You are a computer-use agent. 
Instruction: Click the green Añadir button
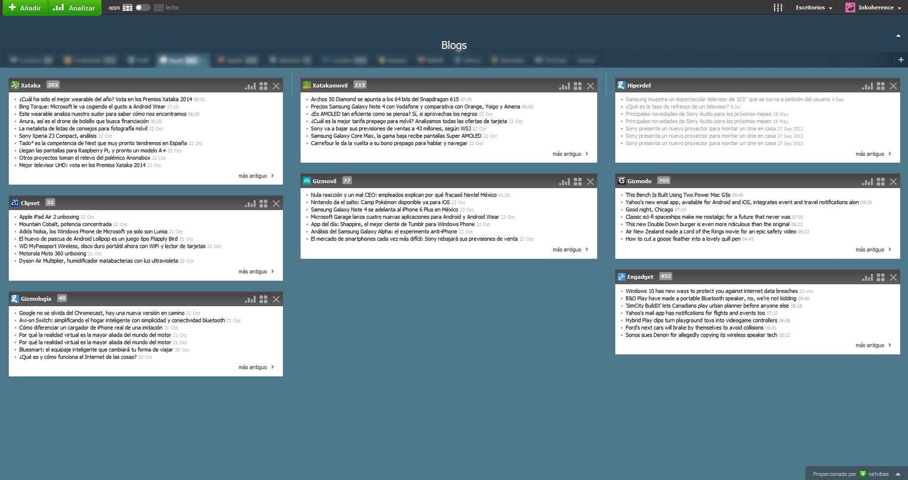[25, 7]
